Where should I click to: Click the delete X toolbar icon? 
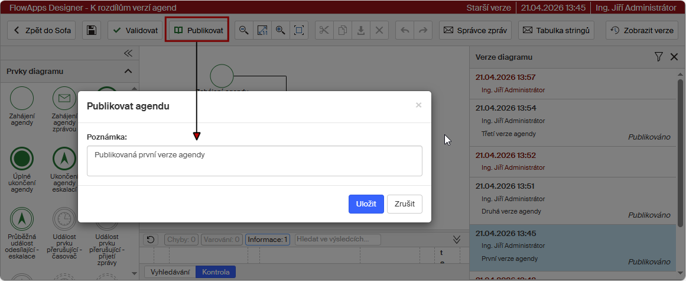coord(379,30)
